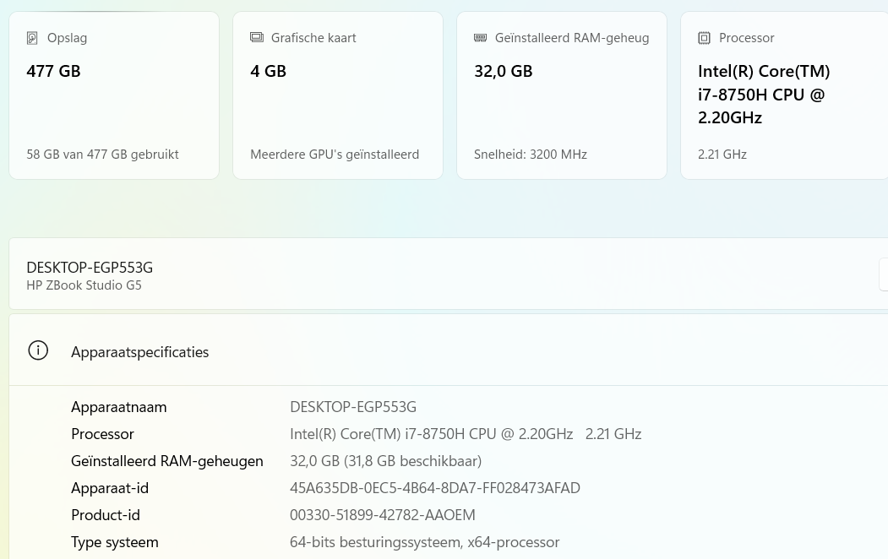Select '32,0 GB (31,8 GB beschikbaar)' value

[385, 461]
